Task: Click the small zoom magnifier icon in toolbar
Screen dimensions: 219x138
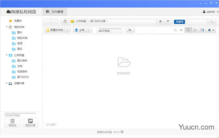Action: tap(181, 30)
